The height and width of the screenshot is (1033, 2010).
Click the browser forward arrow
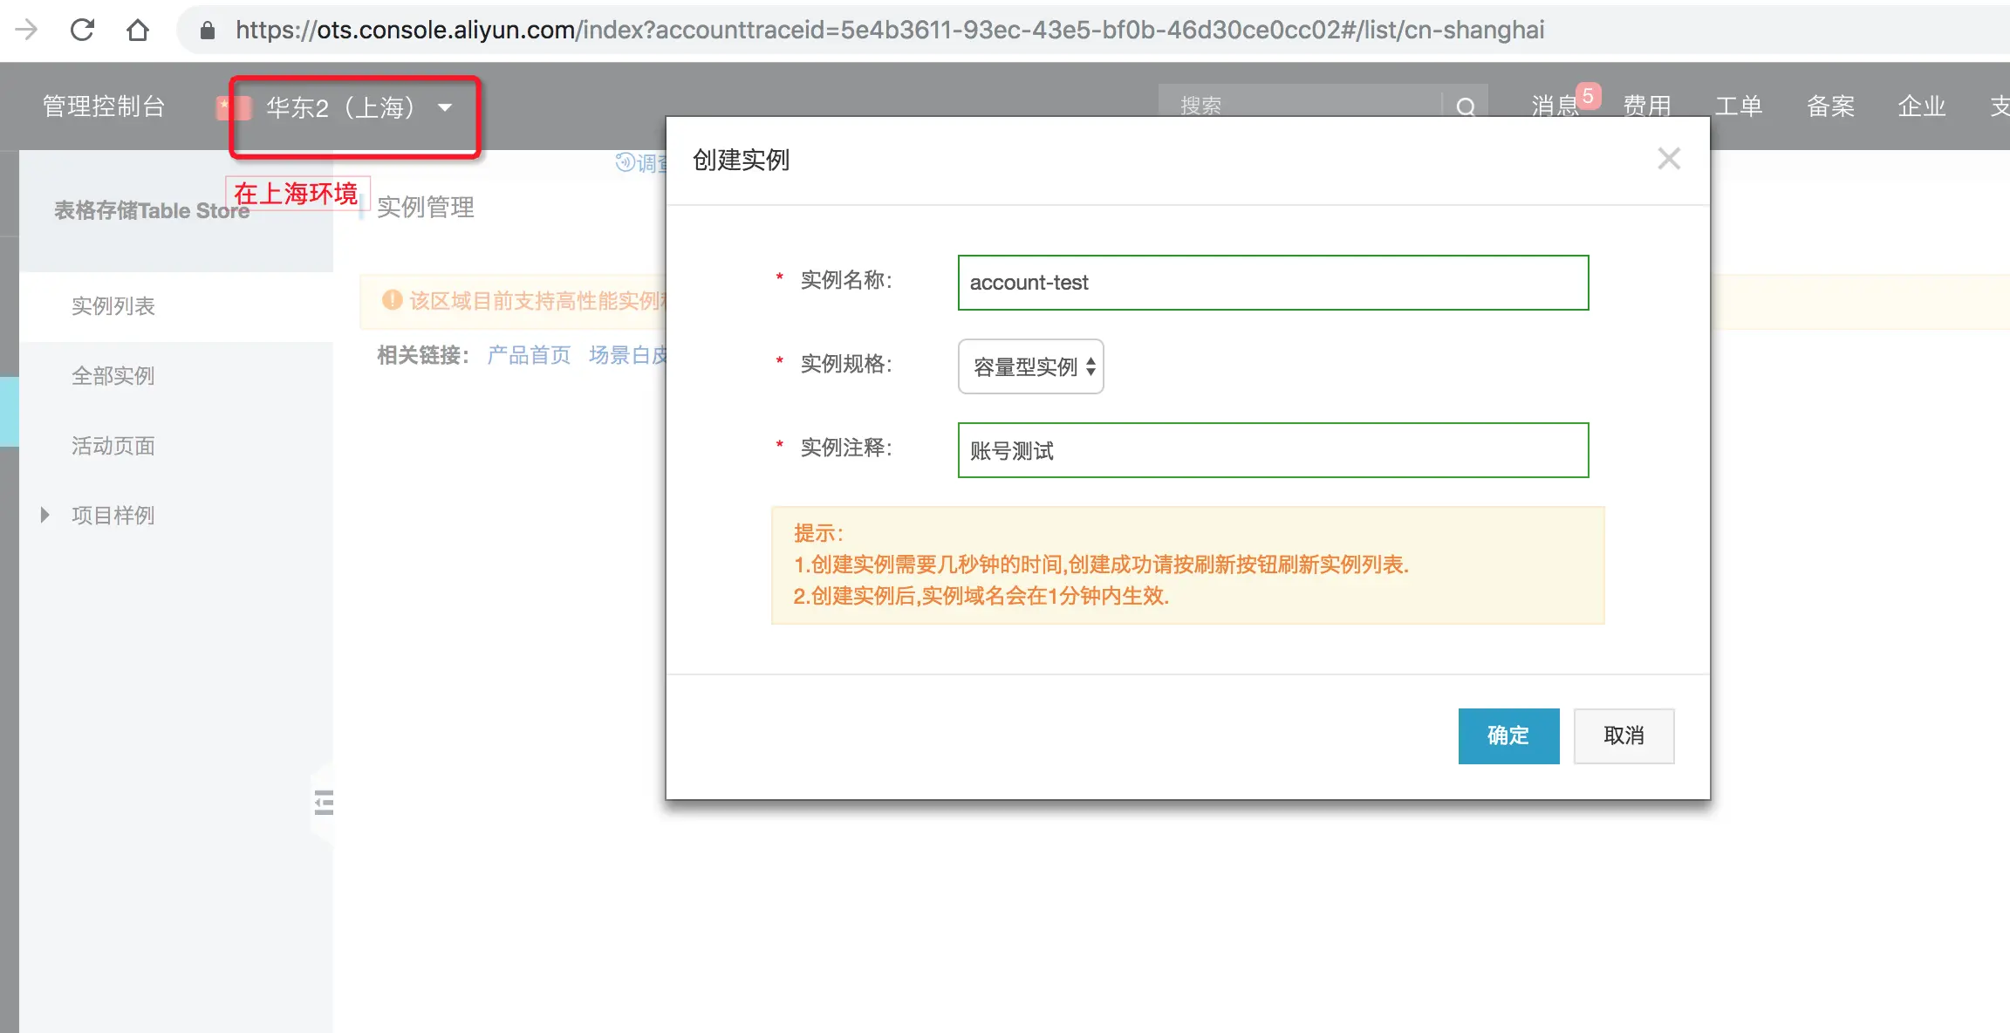(x=26, y=30)
